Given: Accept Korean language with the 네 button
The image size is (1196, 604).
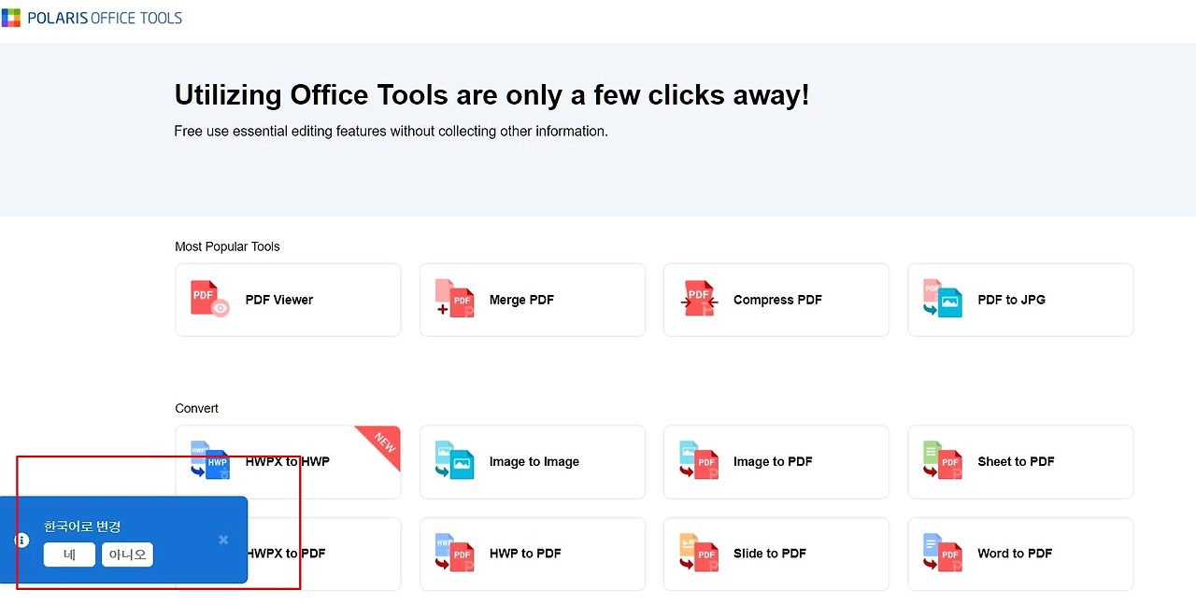Looking at the screenshot, I should [x=69, y=555].
